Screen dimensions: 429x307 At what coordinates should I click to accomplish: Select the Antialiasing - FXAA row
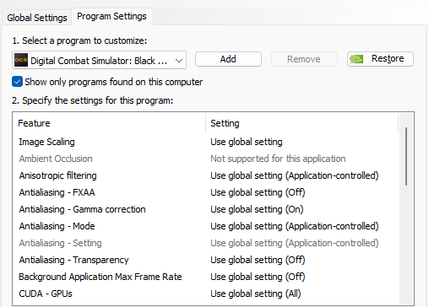tap(206, 192)
